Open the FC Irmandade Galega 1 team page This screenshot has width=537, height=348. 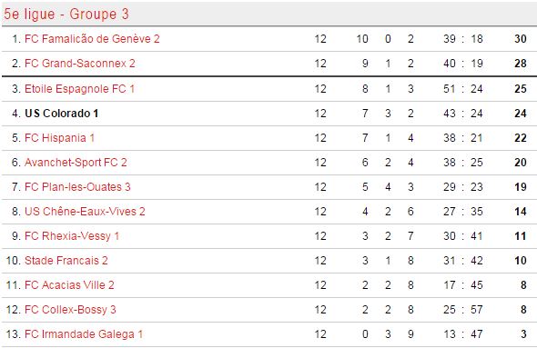[x=84, y=334]
